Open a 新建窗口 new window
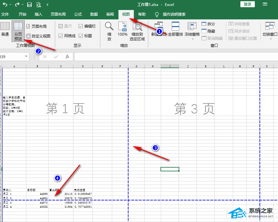Viewport: 278px width, 222px height. pyautogui.click(x=159, y=29)
